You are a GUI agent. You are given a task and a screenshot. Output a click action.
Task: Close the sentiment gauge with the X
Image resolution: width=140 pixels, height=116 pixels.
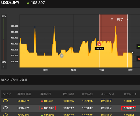point(4,67)
